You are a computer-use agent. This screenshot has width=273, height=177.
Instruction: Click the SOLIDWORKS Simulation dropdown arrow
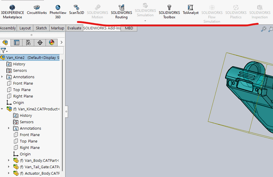tap(145, 20)
